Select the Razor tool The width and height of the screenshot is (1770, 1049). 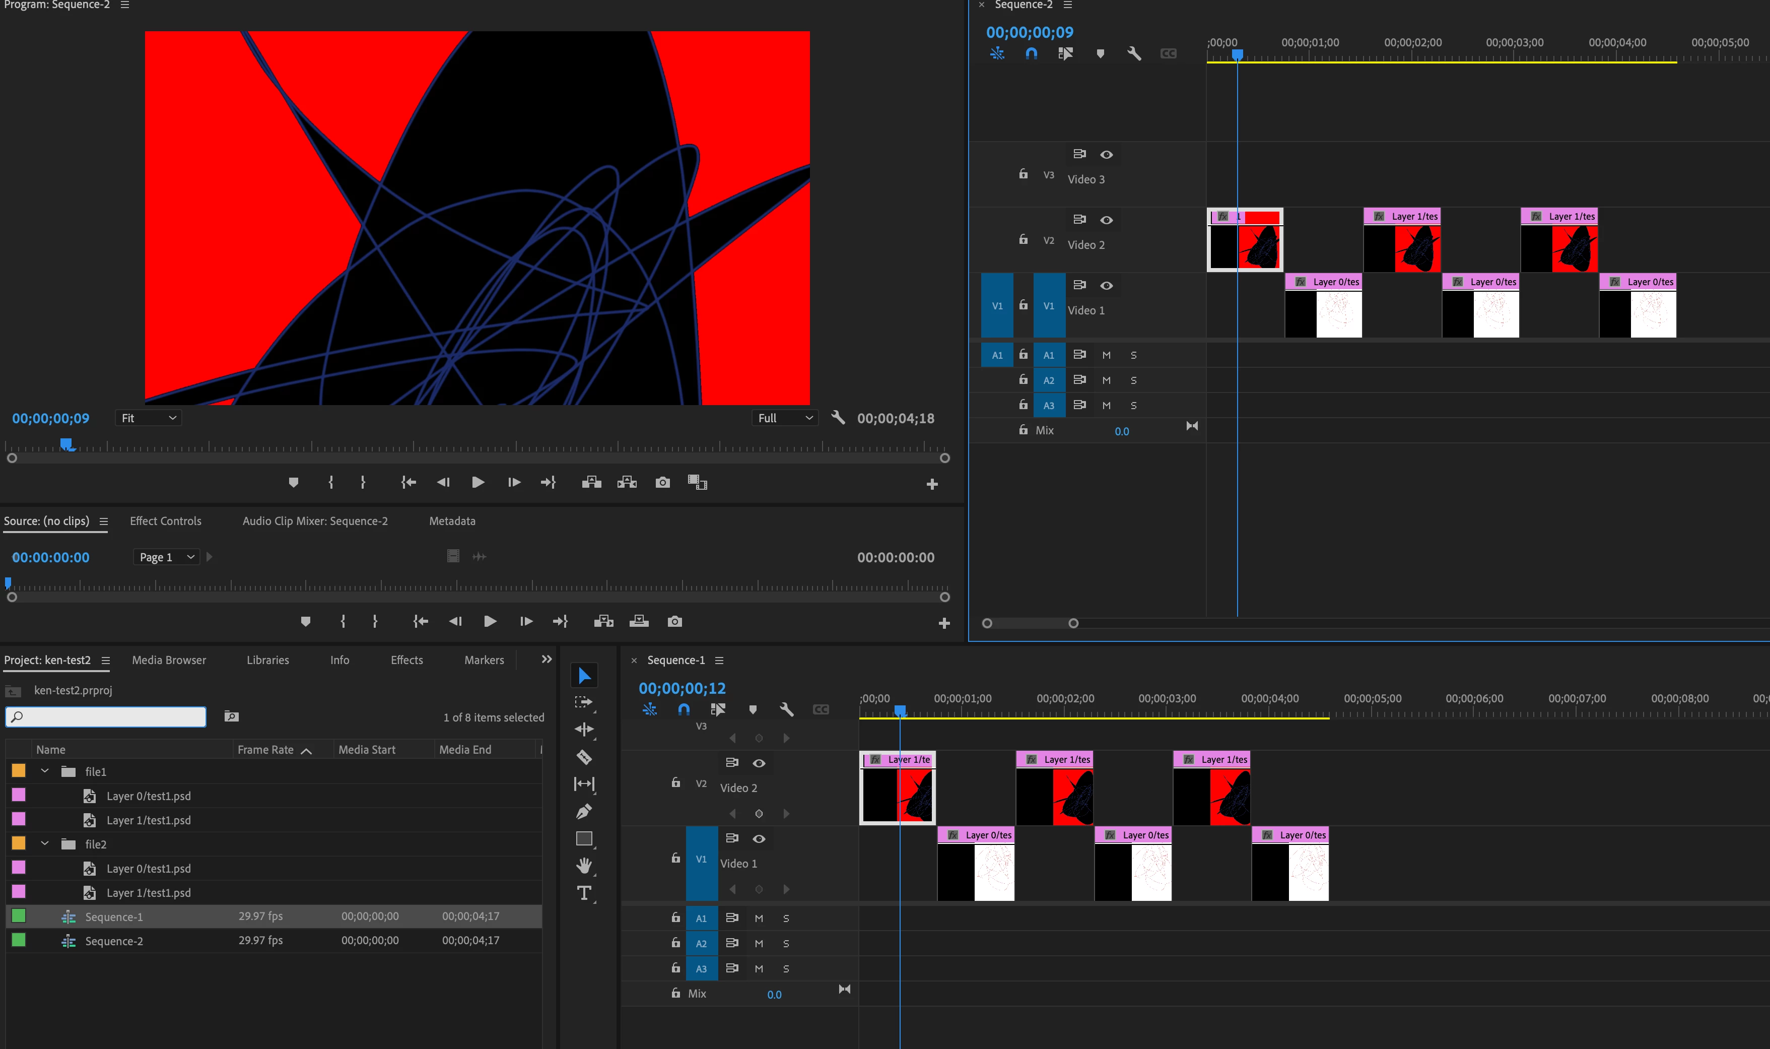click(x=584, y=757)
